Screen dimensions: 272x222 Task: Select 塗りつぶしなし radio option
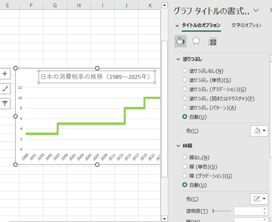click(x=185, y=71)
